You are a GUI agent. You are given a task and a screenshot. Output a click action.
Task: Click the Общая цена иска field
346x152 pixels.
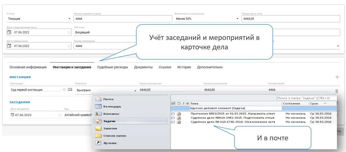[291, 19]
